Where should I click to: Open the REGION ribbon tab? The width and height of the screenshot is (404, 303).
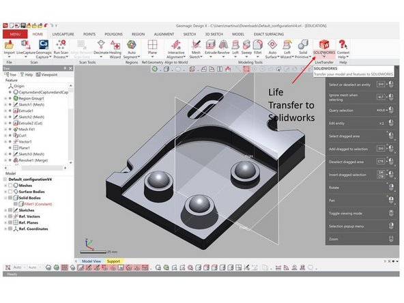[138, 34]
